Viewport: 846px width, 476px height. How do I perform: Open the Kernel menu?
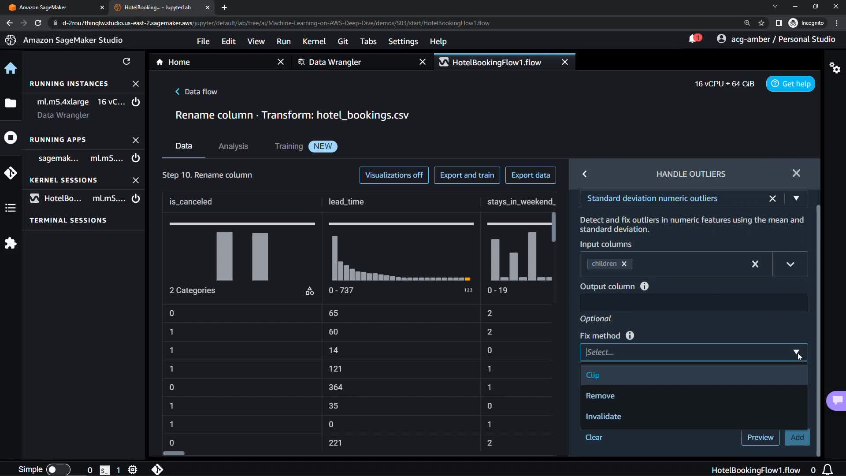[x=314, y=41]
